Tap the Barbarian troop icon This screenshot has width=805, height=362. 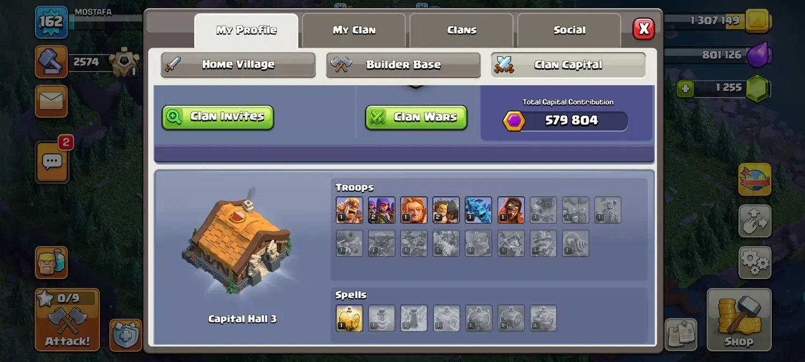pos(349,210)
